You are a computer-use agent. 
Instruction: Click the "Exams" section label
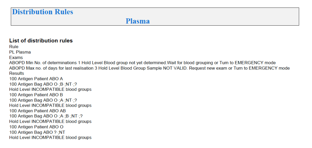point(16,57)
